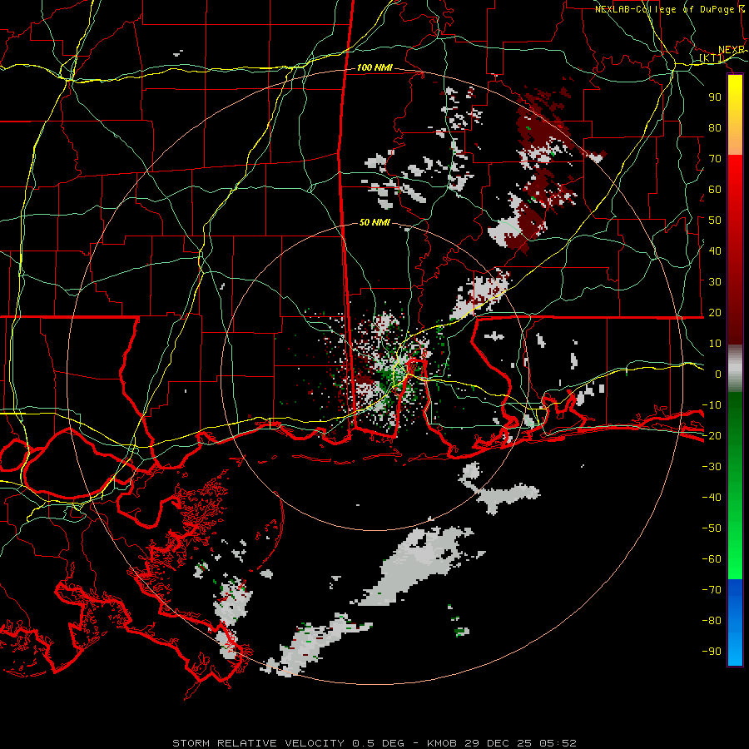Click the 90 value on velocity scale
Viewport: 749px width, 749px height.
[x=715, y=97]
